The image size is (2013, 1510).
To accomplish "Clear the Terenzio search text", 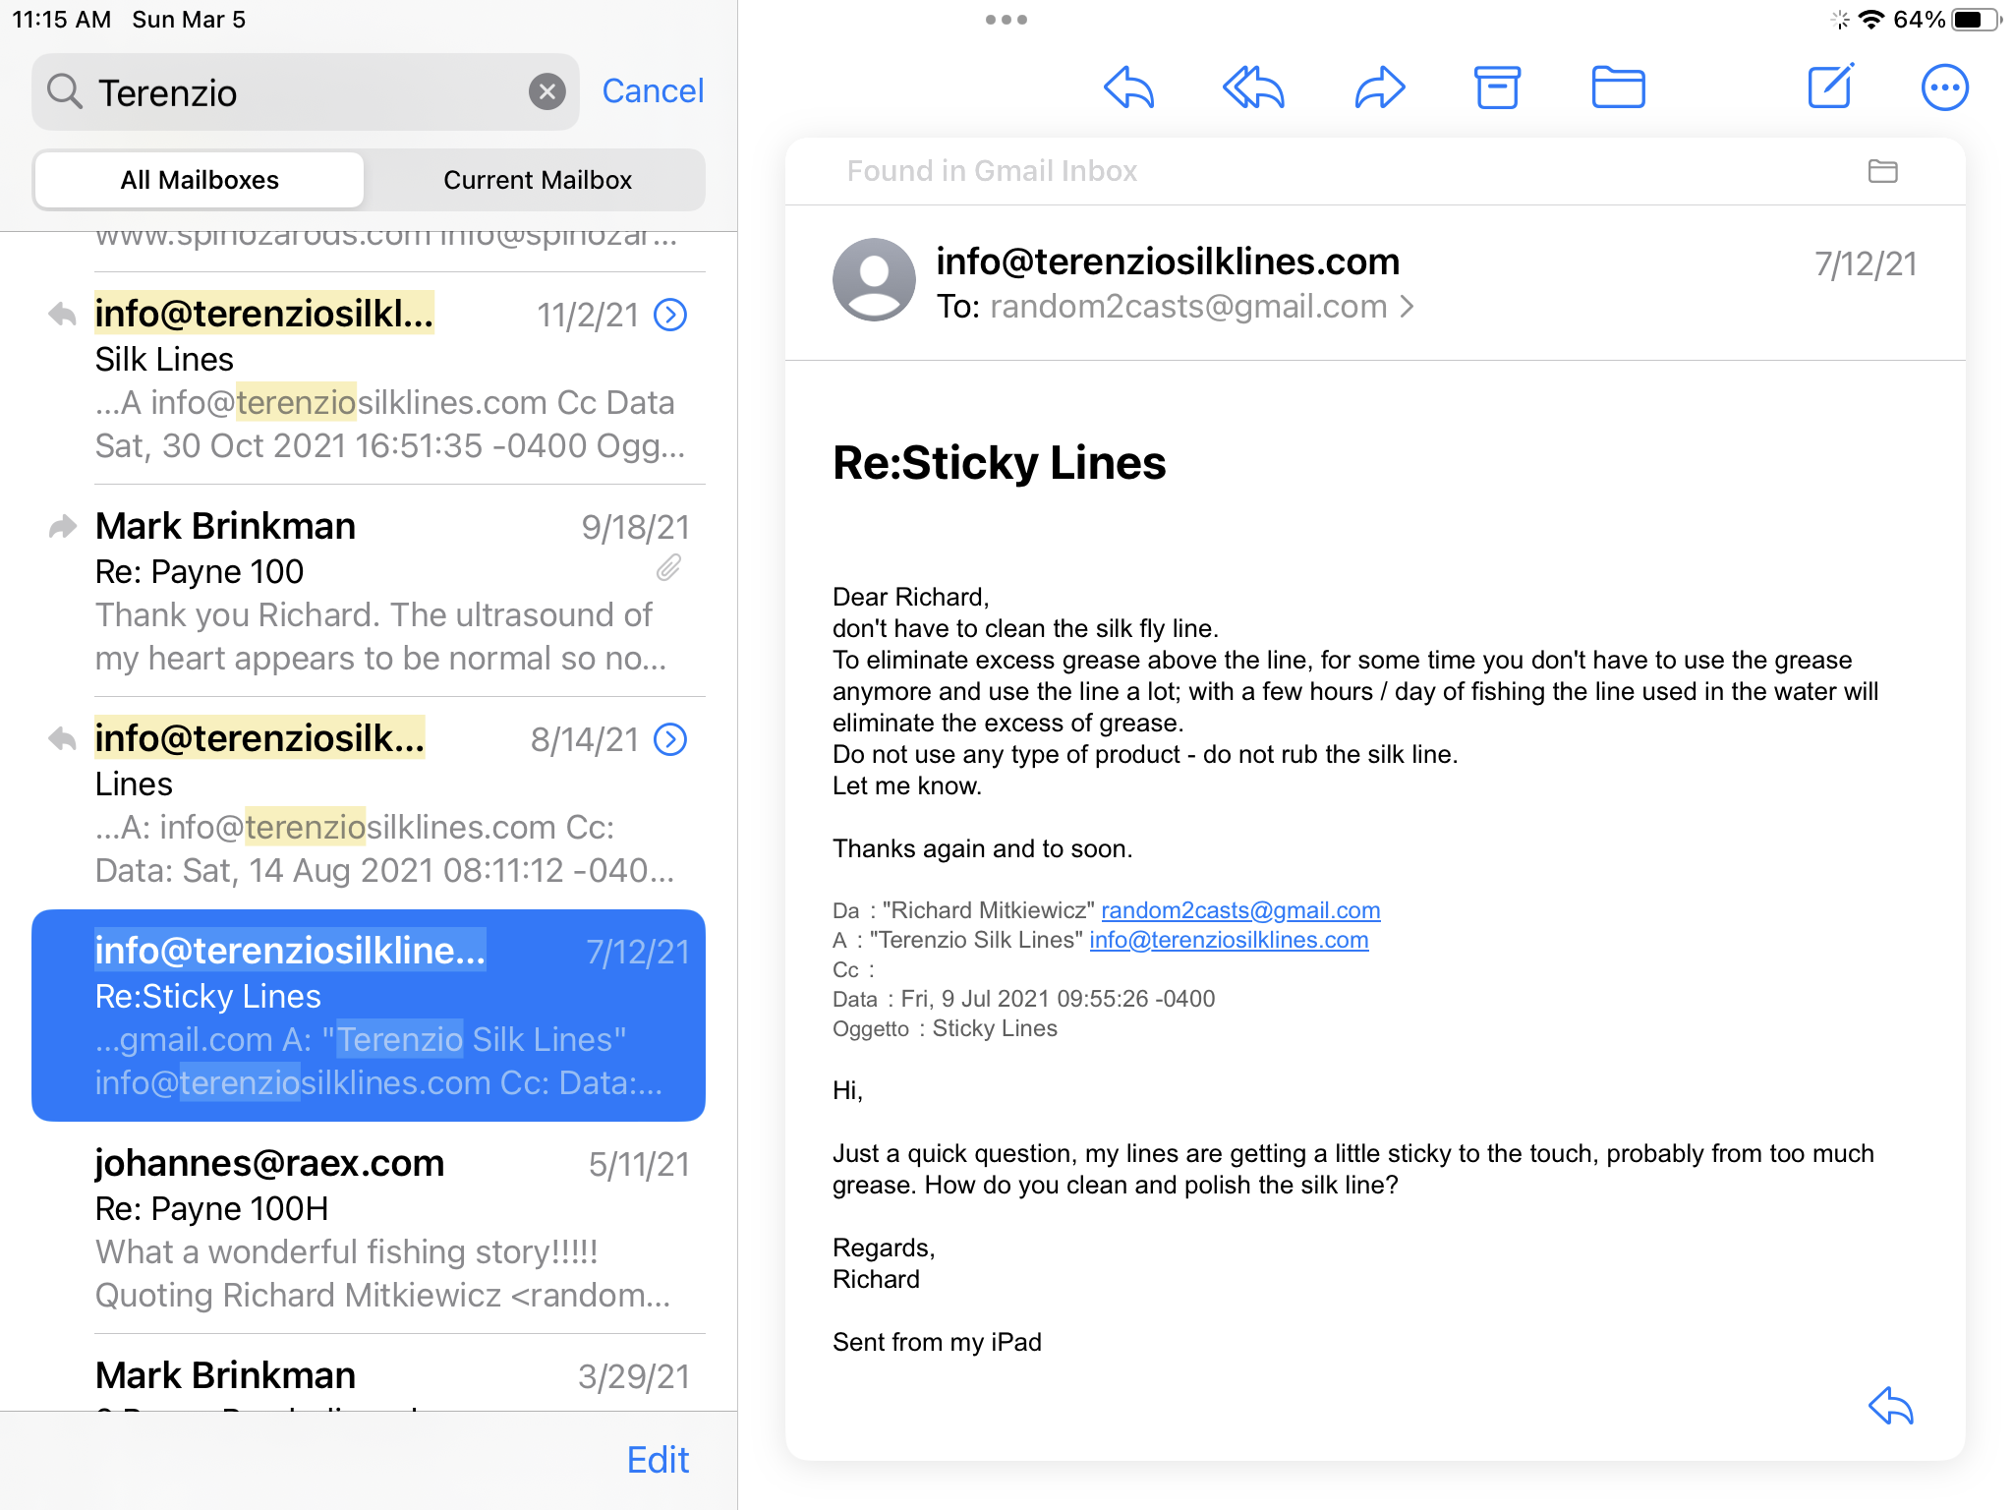I will coord(546,92).
